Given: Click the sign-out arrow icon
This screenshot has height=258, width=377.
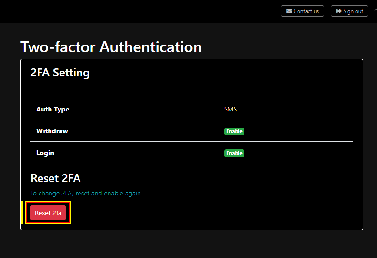Looking at the screenshot, I should [x=338, y=11].
